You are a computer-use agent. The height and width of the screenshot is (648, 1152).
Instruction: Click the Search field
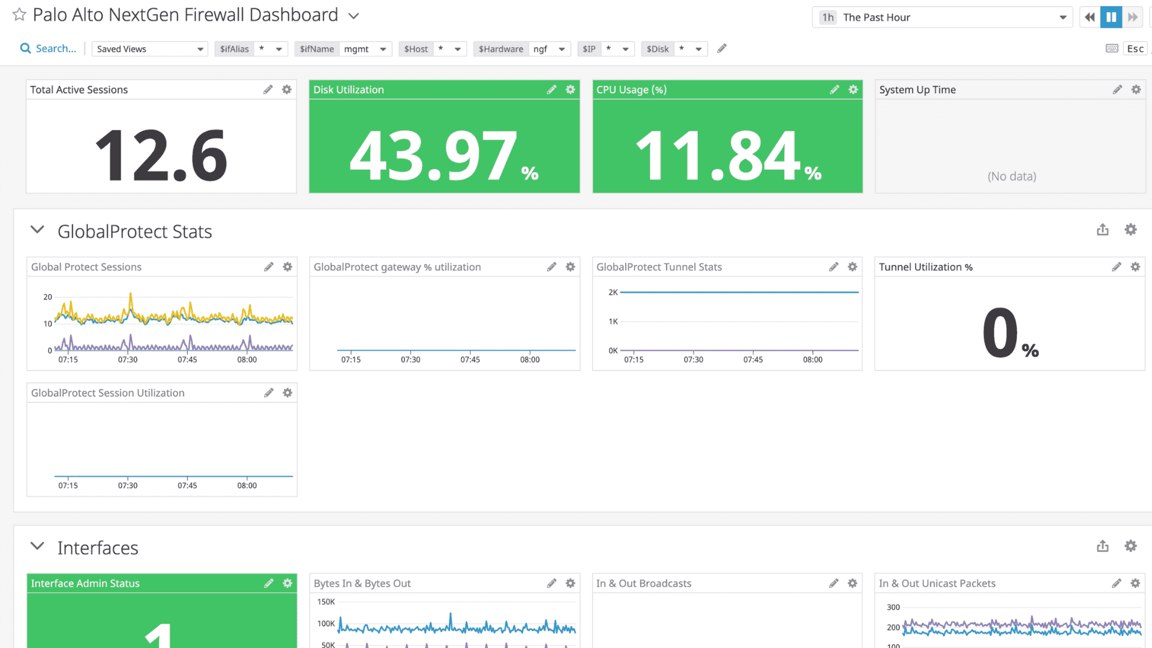(49, 49)
